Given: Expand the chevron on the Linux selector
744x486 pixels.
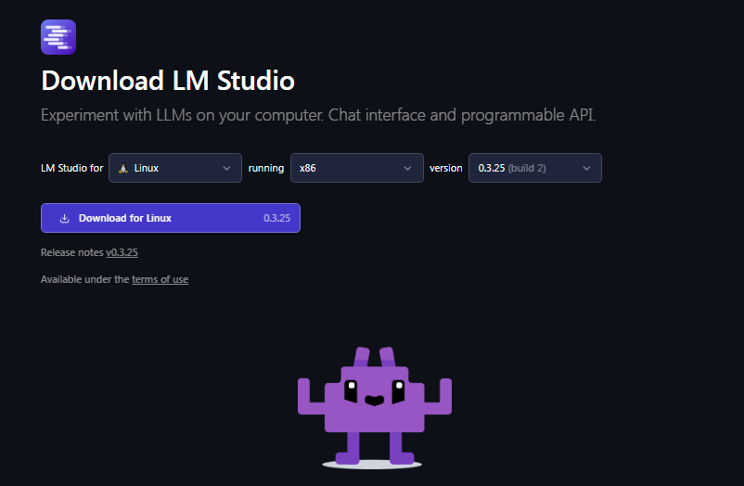Looking at the screenshot, I should pos(226,168).
